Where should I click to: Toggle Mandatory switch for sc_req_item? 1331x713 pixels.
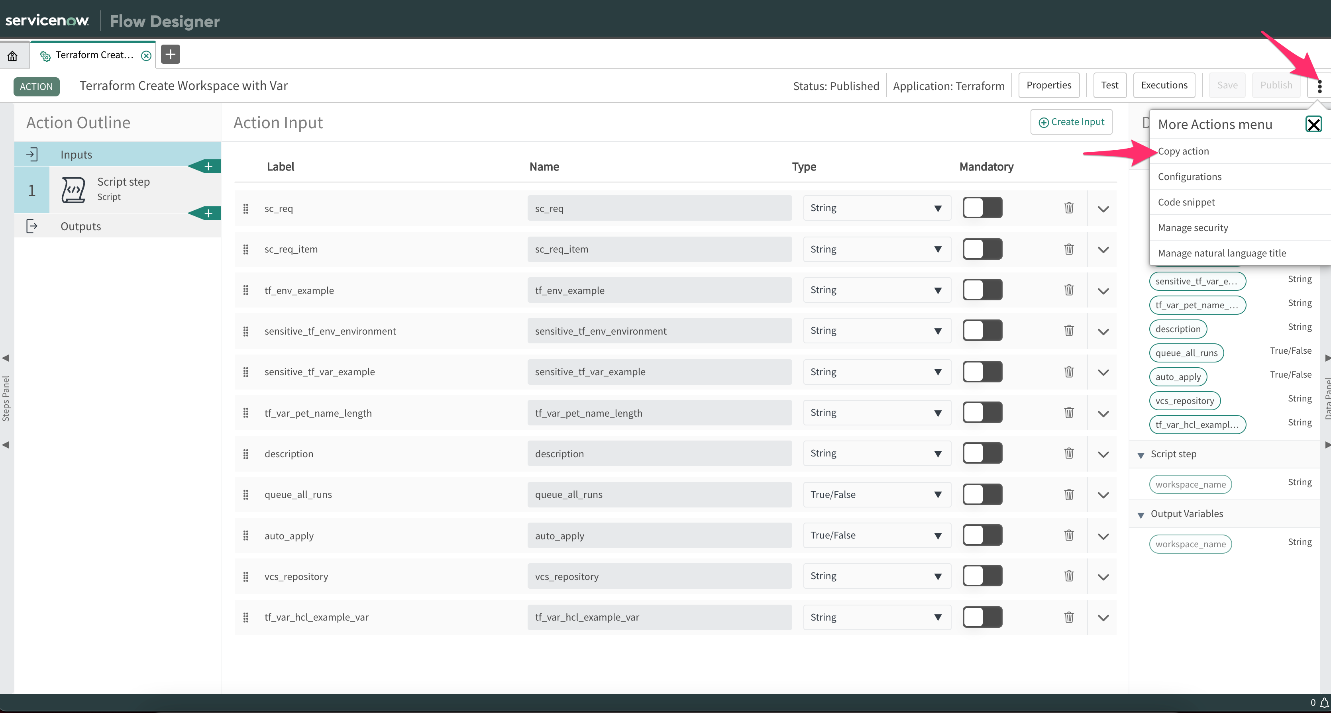click(x=982, y=249)
